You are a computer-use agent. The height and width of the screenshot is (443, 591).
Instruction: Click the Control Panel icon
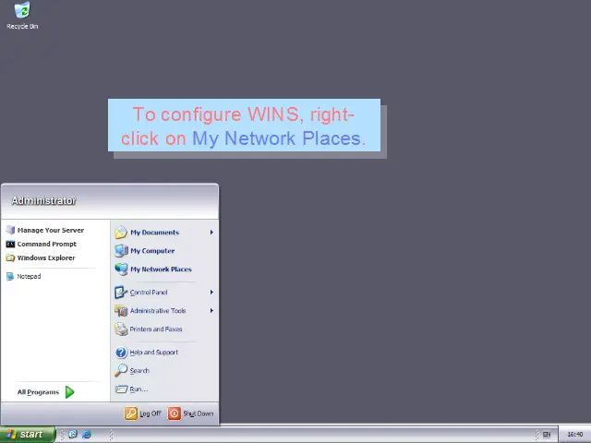point(121,293)
